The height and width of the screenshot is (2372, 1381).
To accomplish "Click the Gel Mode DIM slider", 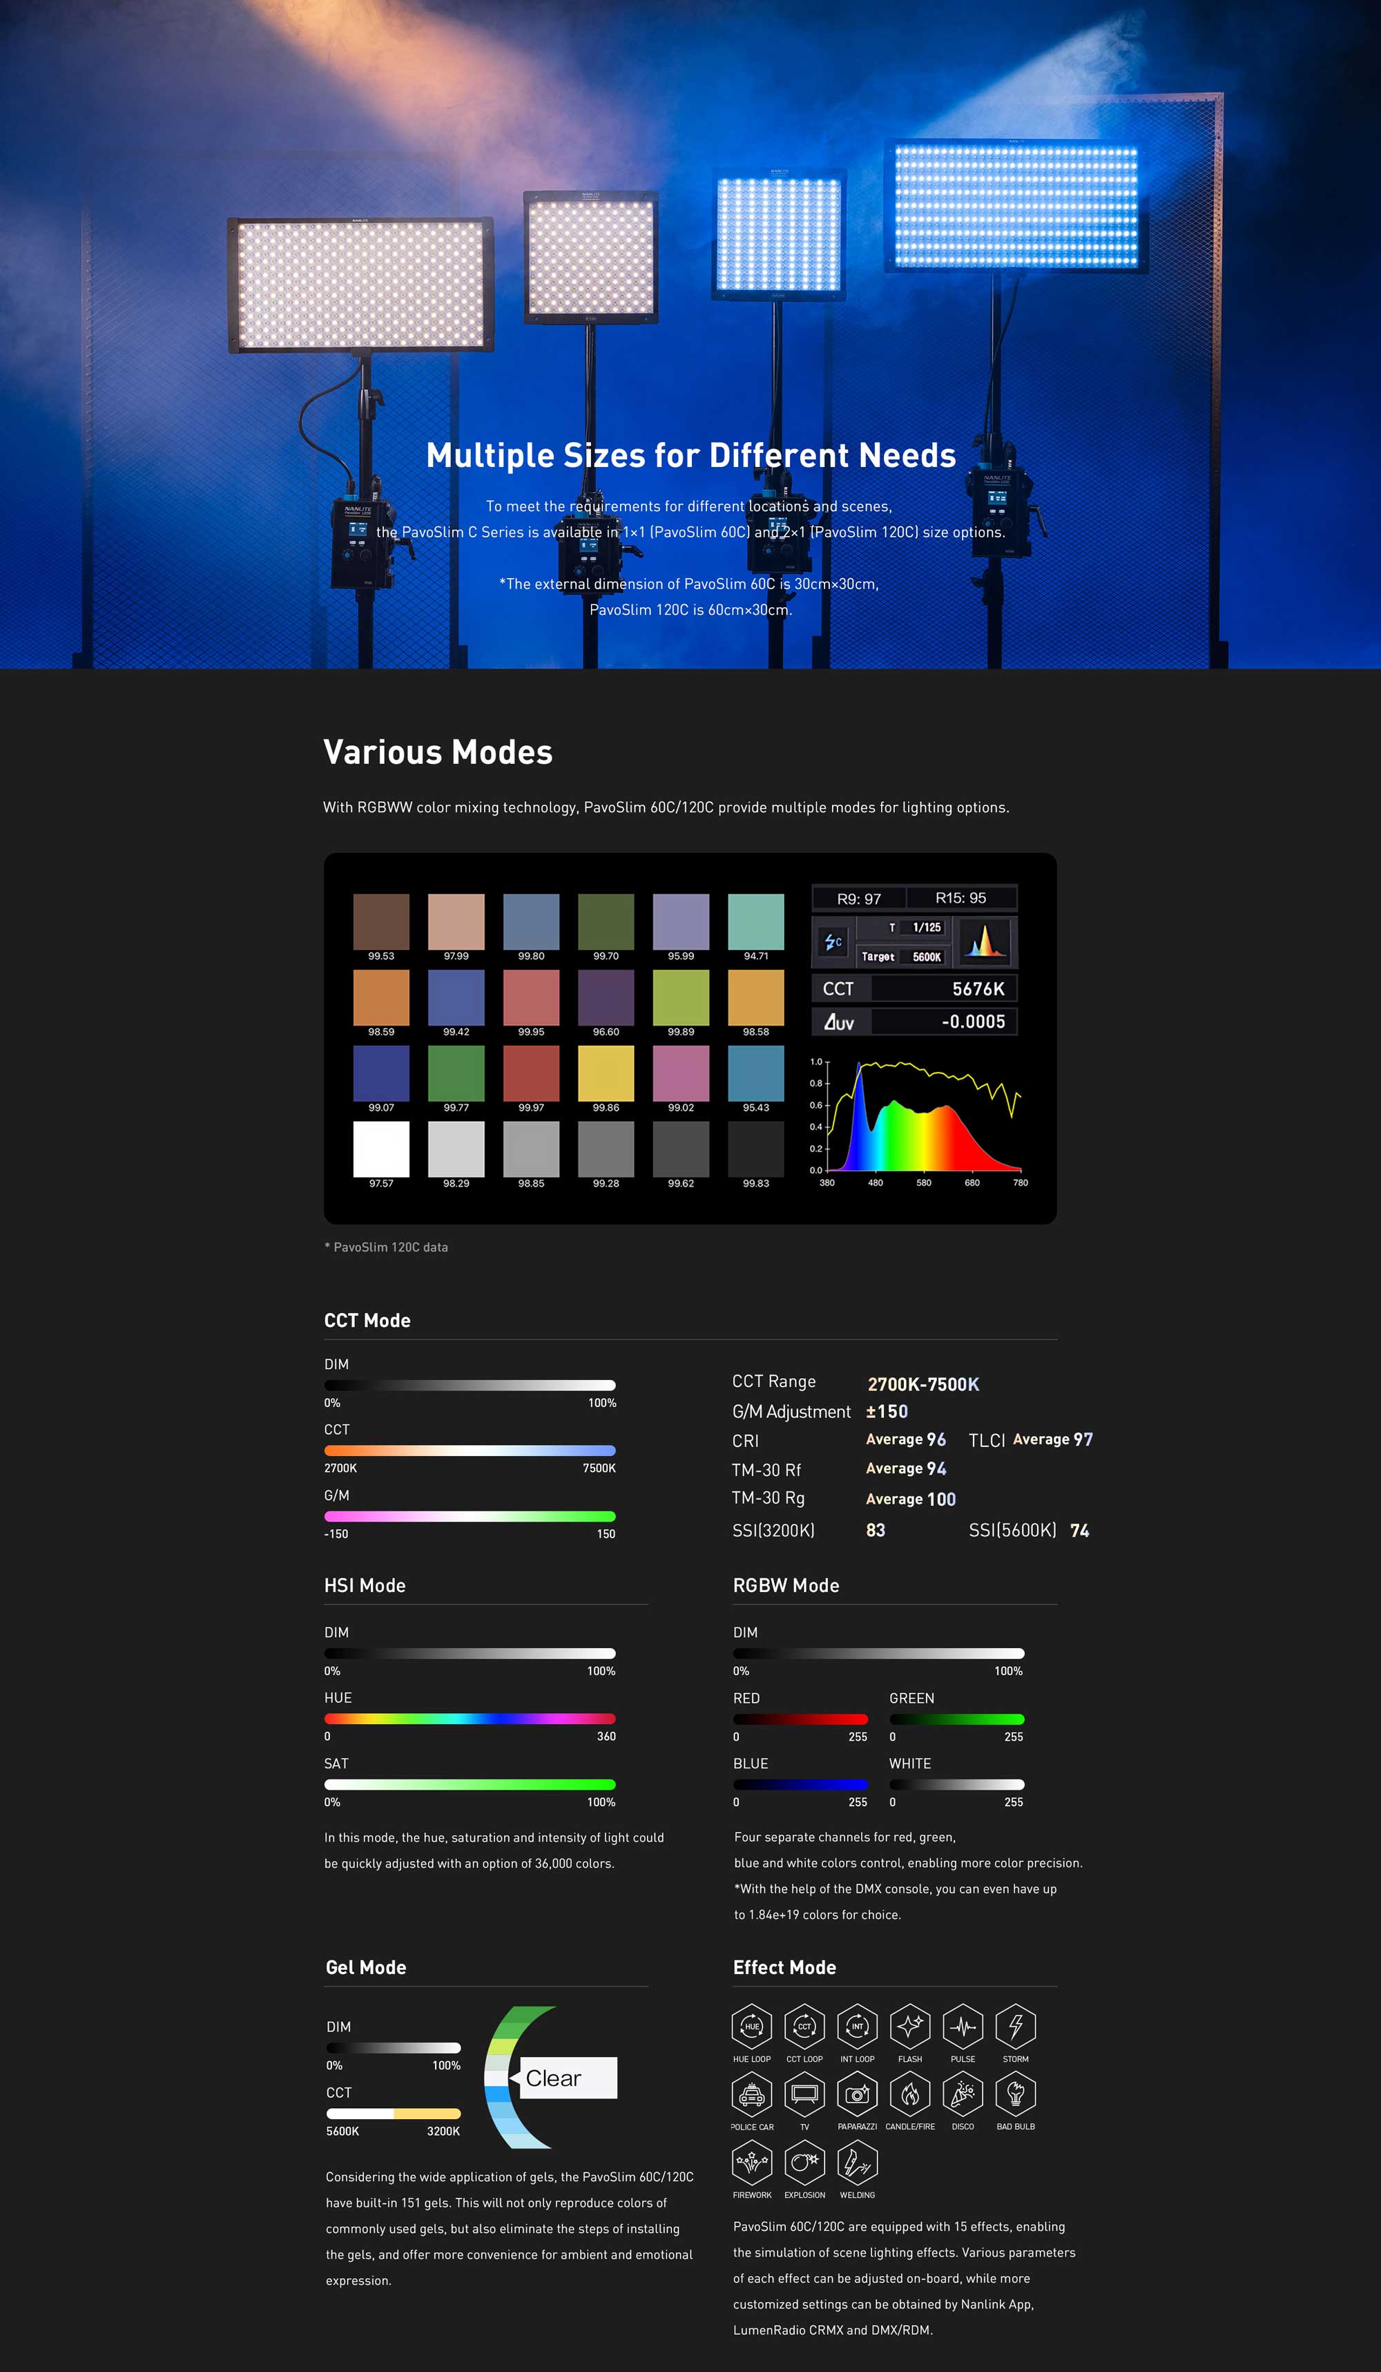I will [x=393, y=2048].
